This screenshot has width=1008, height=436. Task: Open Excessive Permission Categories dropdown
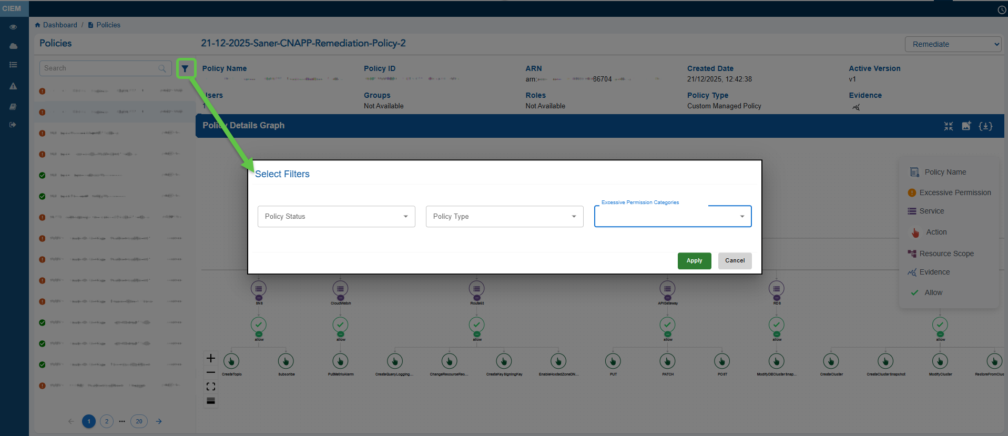point(673,217)
